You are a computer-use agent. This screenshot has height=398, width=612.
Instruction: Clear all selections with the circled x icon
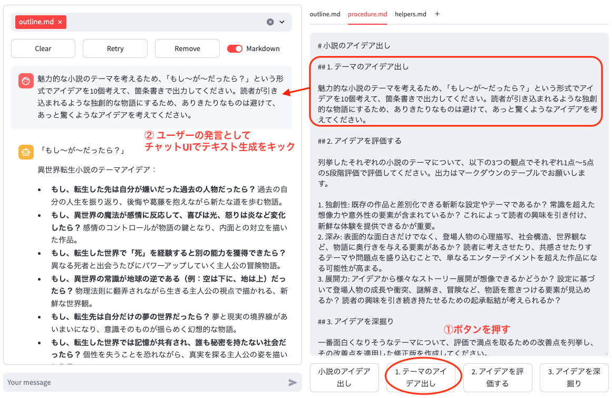pos(270,22)
